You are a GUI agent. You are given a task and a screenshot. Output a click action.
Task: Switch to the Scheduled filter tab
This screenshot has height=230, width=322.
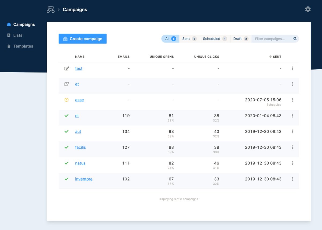(215, 39)
